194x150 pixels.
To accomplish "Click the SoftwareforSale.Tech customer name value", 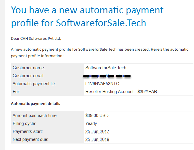I will click(106, 68).
